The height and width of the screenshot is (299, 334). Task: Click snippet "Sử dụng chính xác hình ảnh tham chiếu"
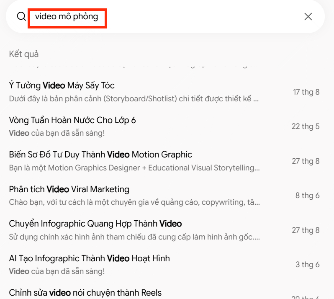point(134,237)
